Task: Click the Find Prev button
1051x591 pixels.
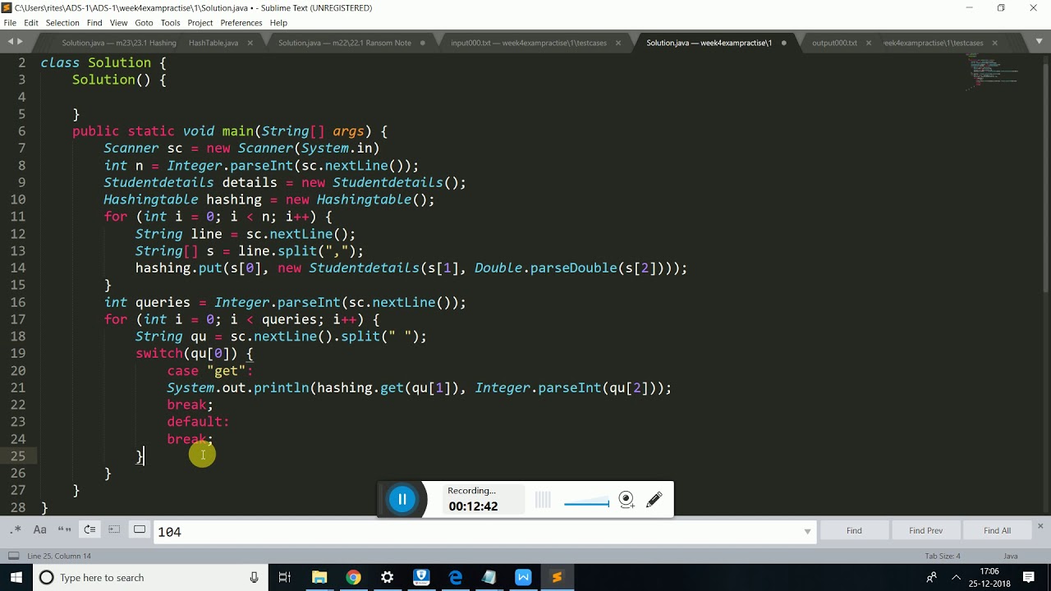Action: (x=925, y=531)
